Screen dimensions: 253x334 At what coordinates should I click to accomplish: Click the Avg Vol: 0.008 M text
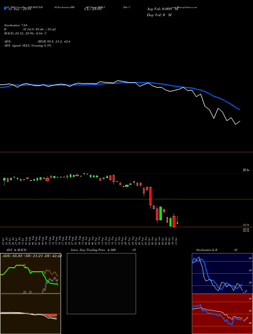(162, 9)
